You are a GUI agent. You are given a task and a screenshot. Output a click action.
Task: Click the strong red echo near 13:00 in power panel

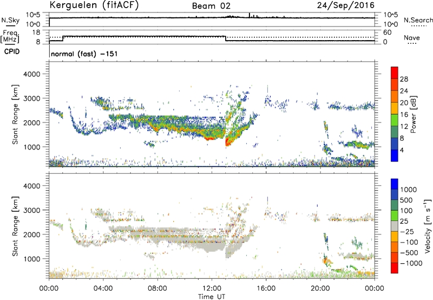(x=228, y=142)
